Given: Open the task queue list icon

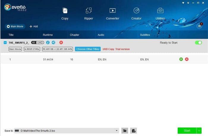Looking at the screenshot, I should click(x=199, y=26).
